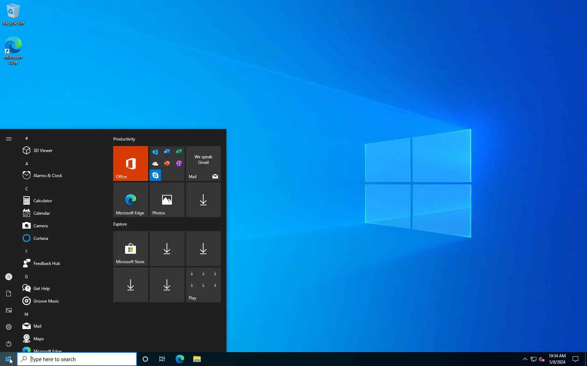The width and height of the screenshot is (587, 366).
Task: Open the small OneDrive tile
Action: pyautogui.click(x=155, y=163)
